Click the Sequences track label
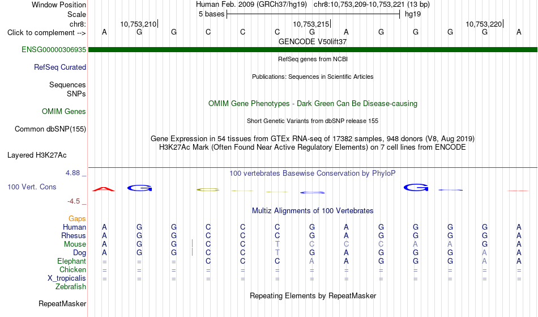 67,85
